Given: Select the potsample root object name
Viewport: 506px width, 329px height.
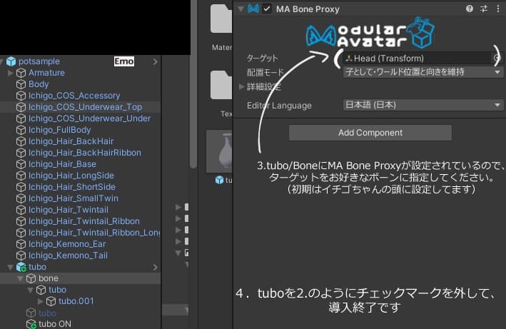Looking at the screenshot, I should point(39,61).
